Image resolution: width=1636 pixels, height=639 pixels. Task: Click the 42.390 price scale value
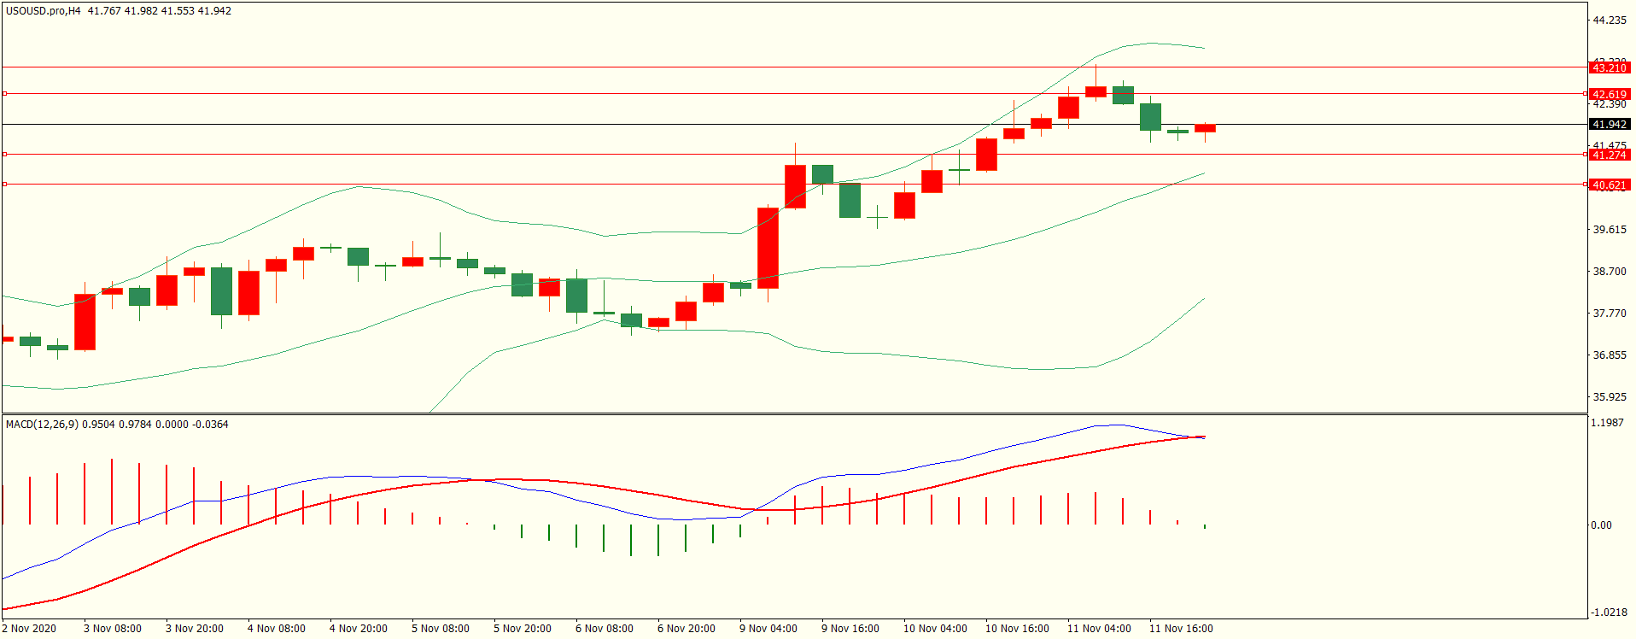pos(1610,105)
